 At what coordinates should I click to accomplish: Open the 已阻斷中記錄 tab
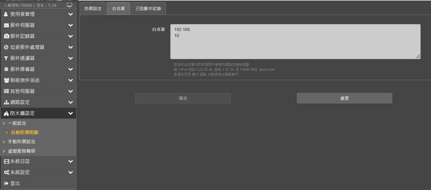[148, 9]
